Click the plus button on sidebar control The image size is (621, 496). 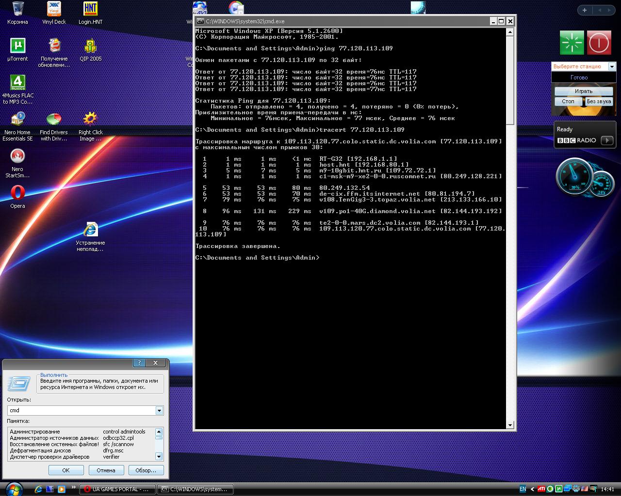coord(585,10)
